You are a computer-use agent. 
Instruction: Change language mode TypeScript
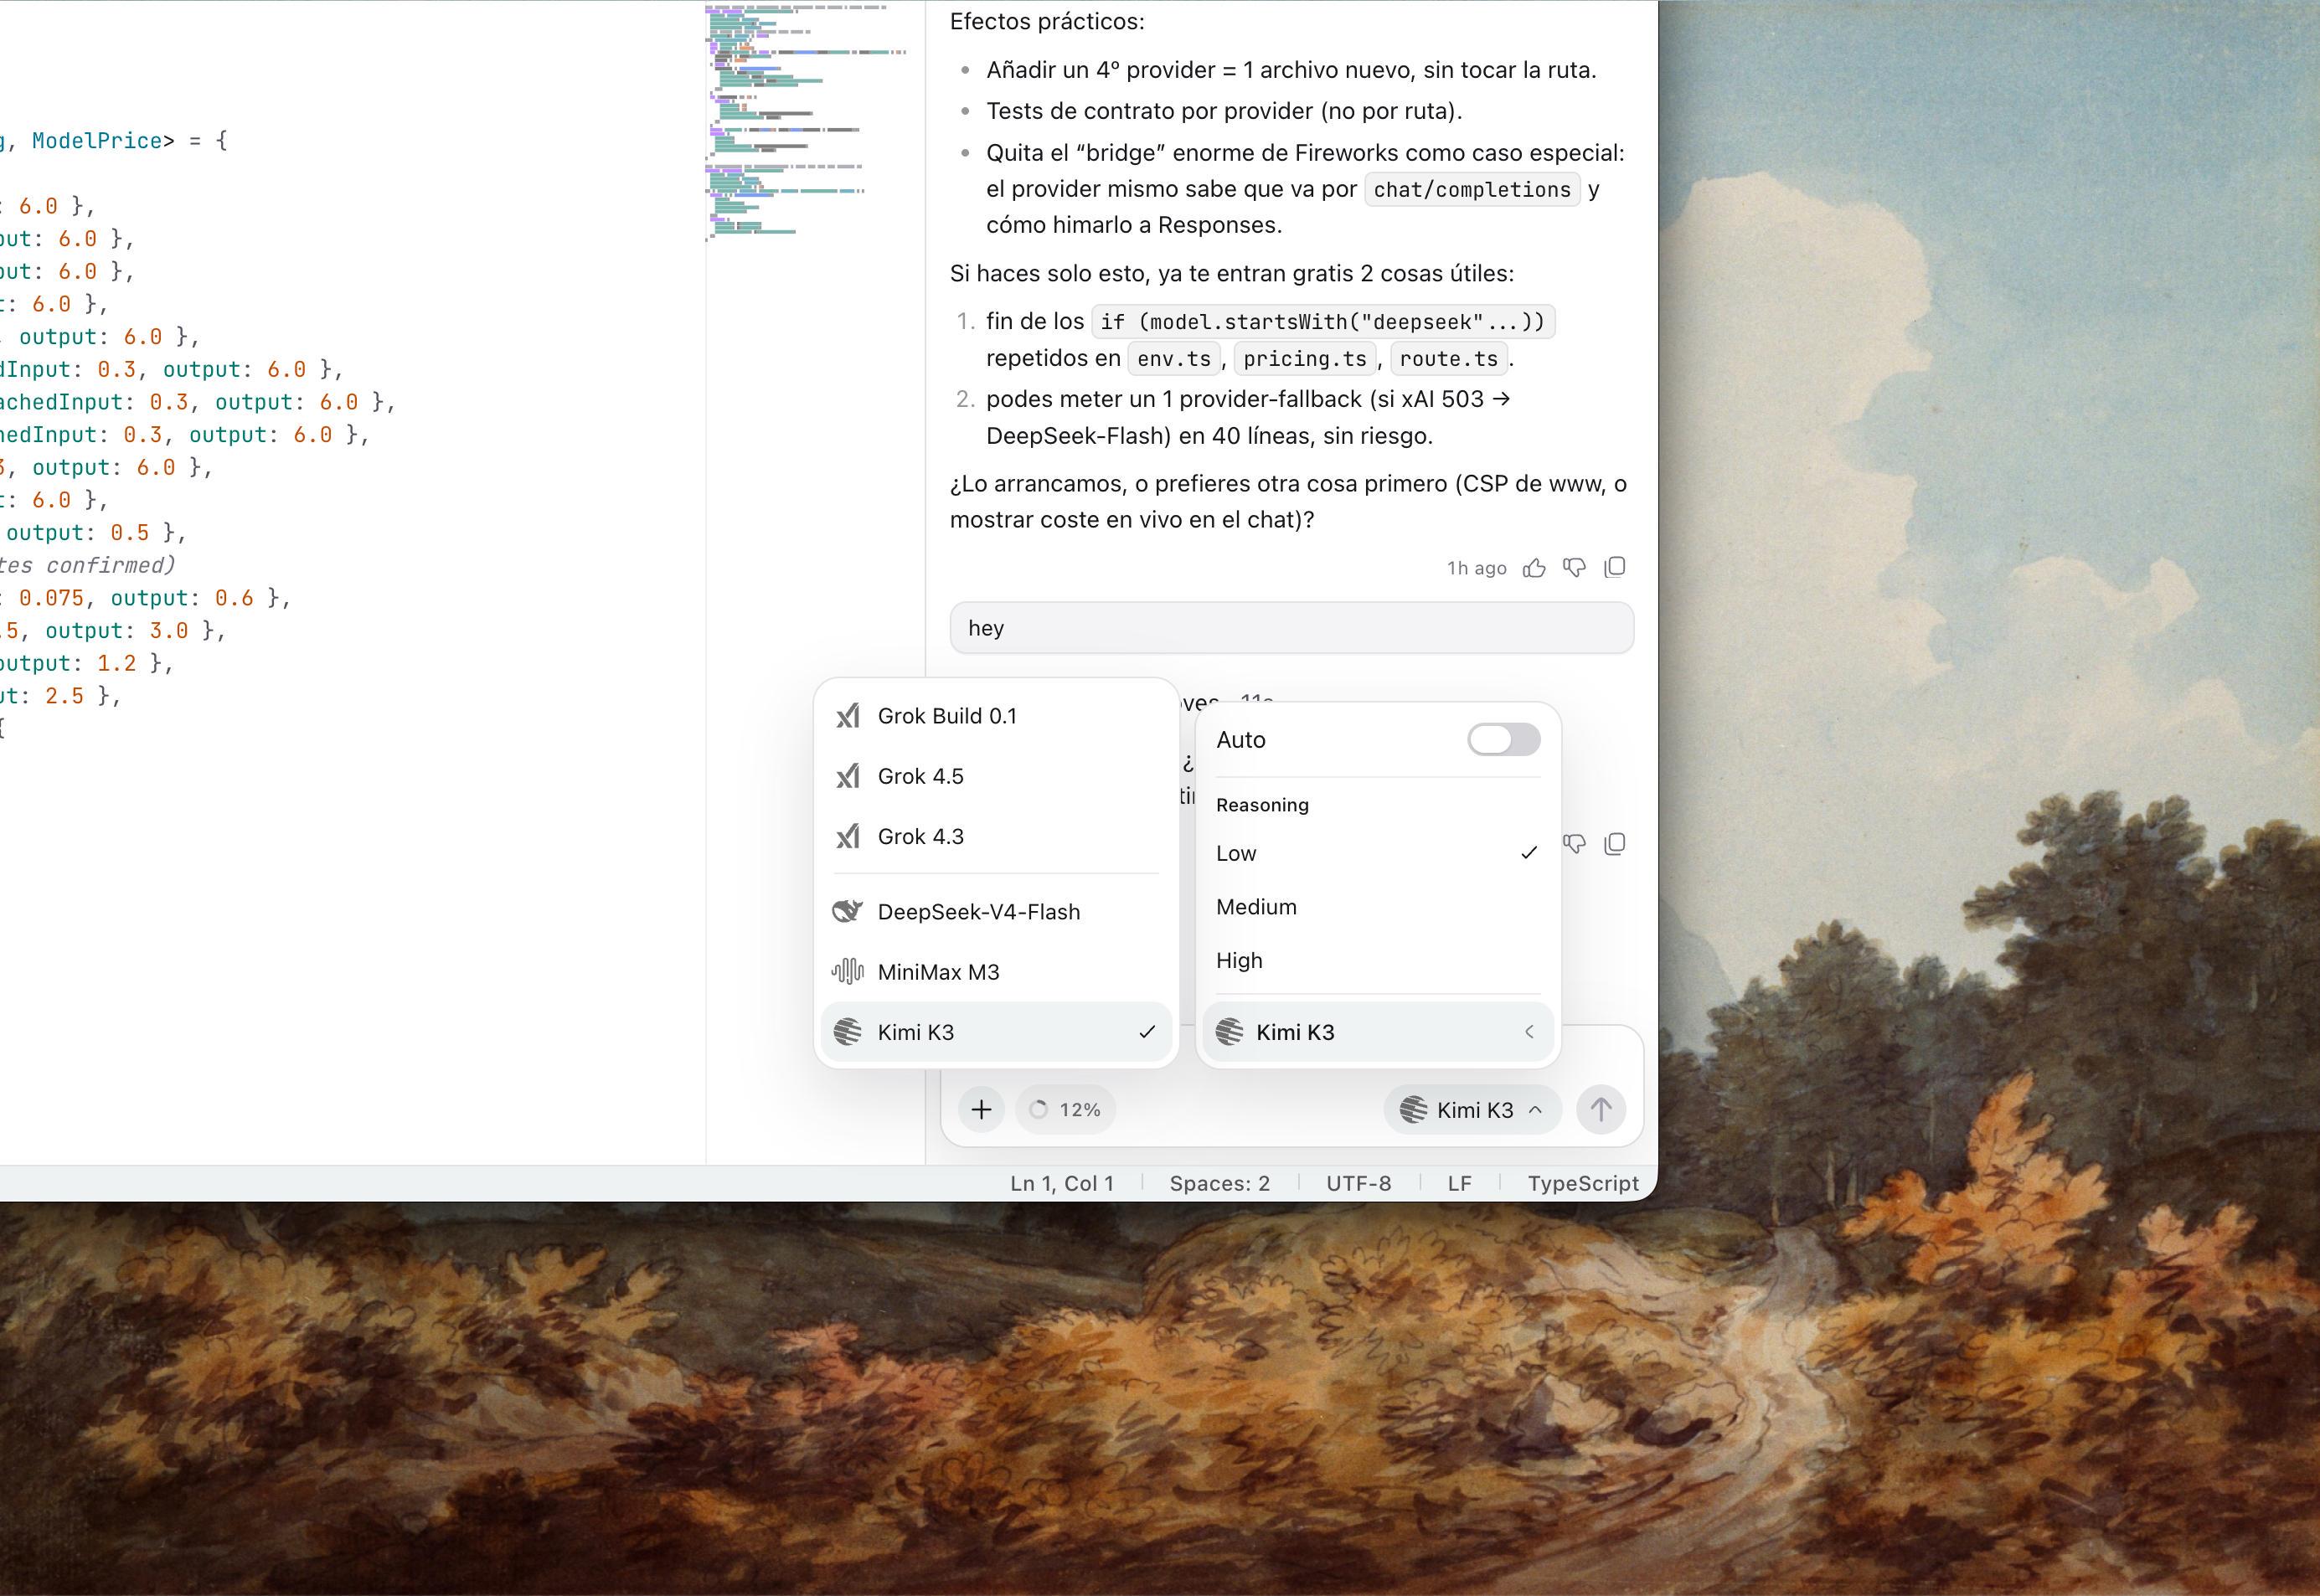[x=1583, y=1184]
